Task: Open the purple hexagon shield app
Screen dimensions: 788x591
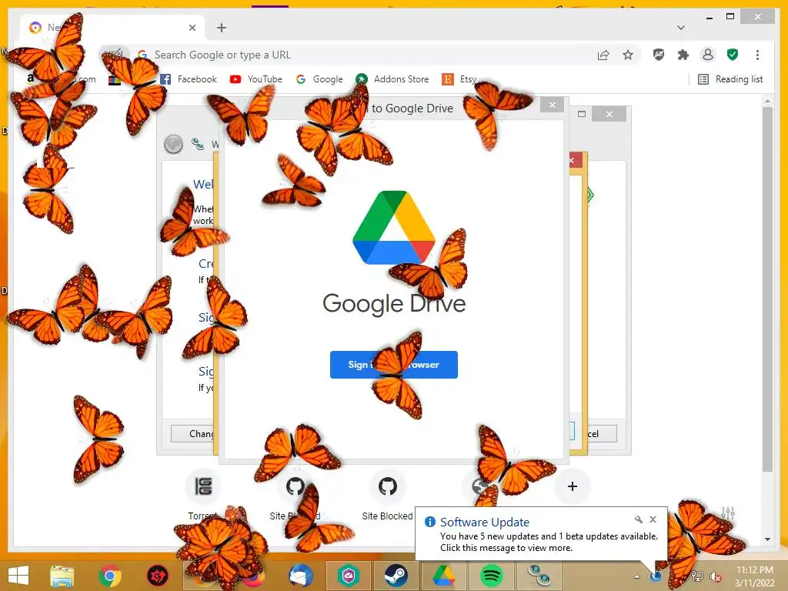Action: [349, 576]
